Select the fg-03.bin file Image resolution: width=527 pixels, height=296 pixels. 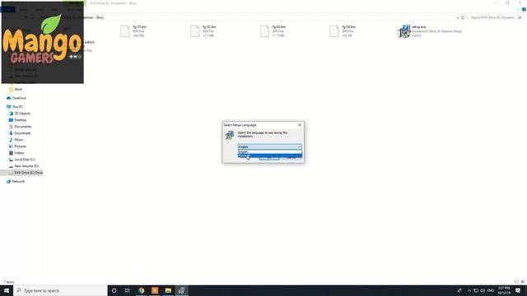[x=273, y=31]
